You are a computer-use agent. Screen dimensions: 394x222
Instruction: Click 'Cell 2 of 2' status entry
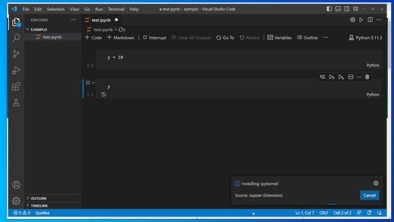342,213
